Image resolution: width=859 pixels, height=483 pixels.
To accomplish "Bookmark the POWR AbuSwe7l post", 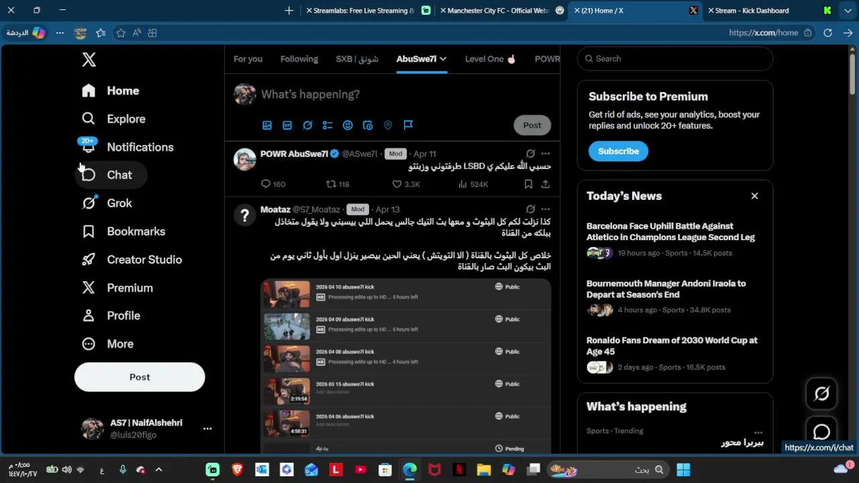I will click(528, 184).
